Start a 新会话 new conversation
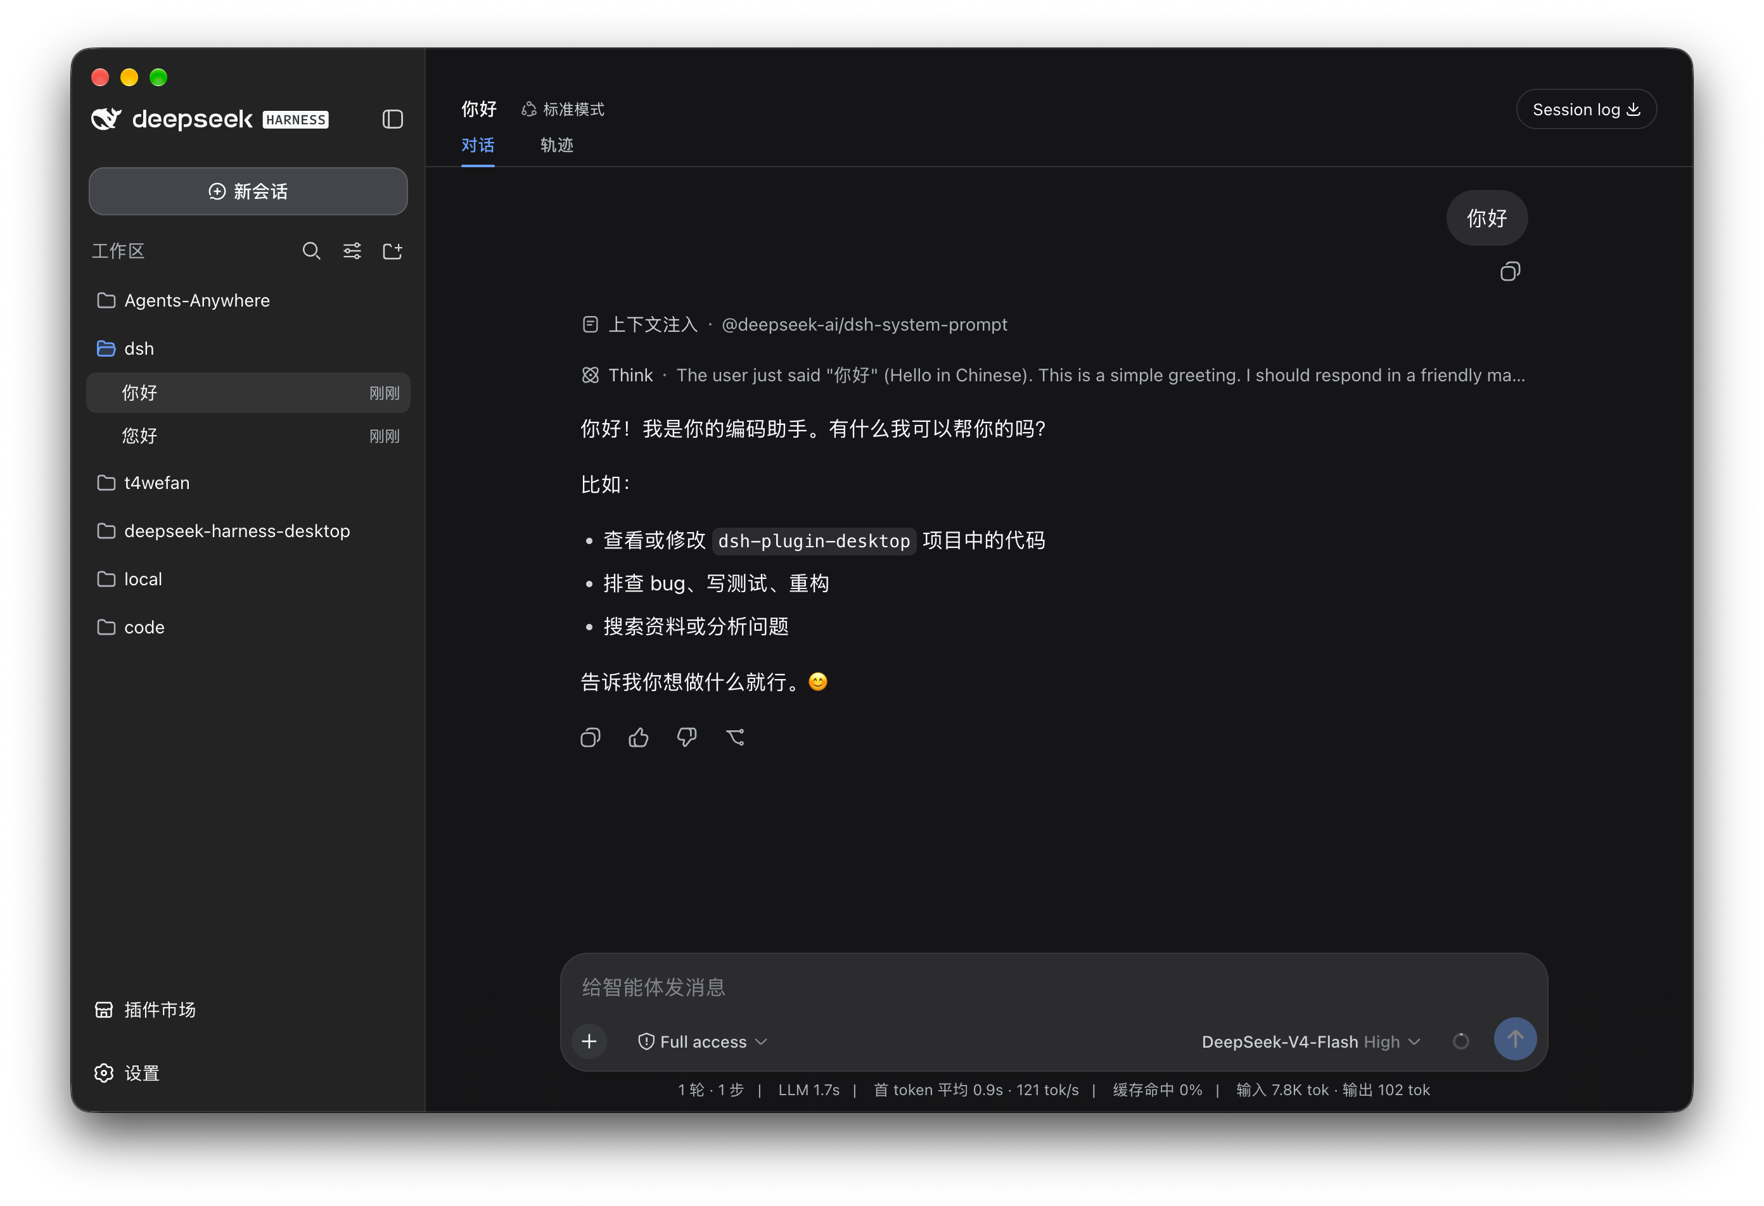The height and width of the screenshot is (1206, 1764). click(248, 191)
